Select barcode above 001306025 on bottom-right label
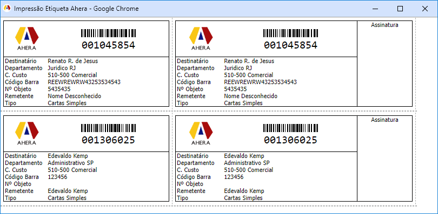 pos(290,128)
